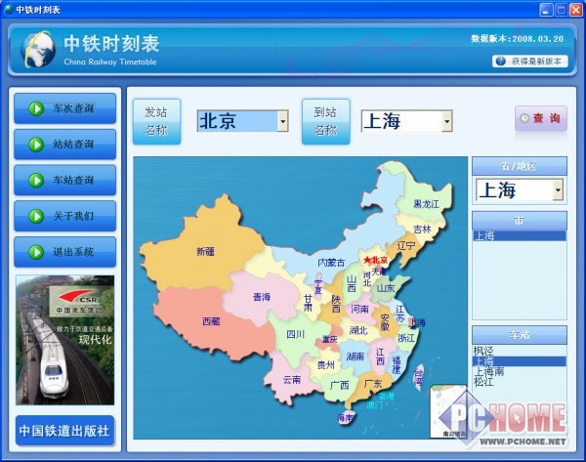The image size is (586, 462).
Task: Click 山西 on the map
Action: (x=352, y=283)
